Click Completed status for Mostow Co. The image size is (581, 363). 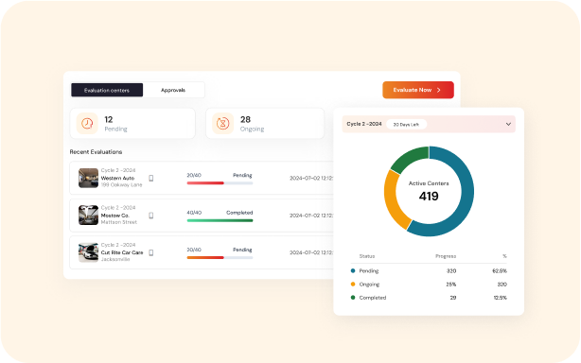click(x=239, y=213)
